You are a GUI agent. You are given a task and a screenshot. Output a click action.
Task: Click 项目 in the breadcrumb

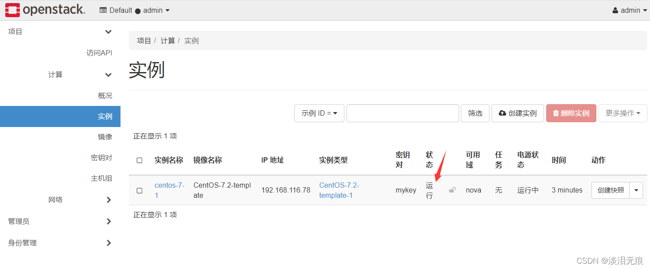(144, 40)
